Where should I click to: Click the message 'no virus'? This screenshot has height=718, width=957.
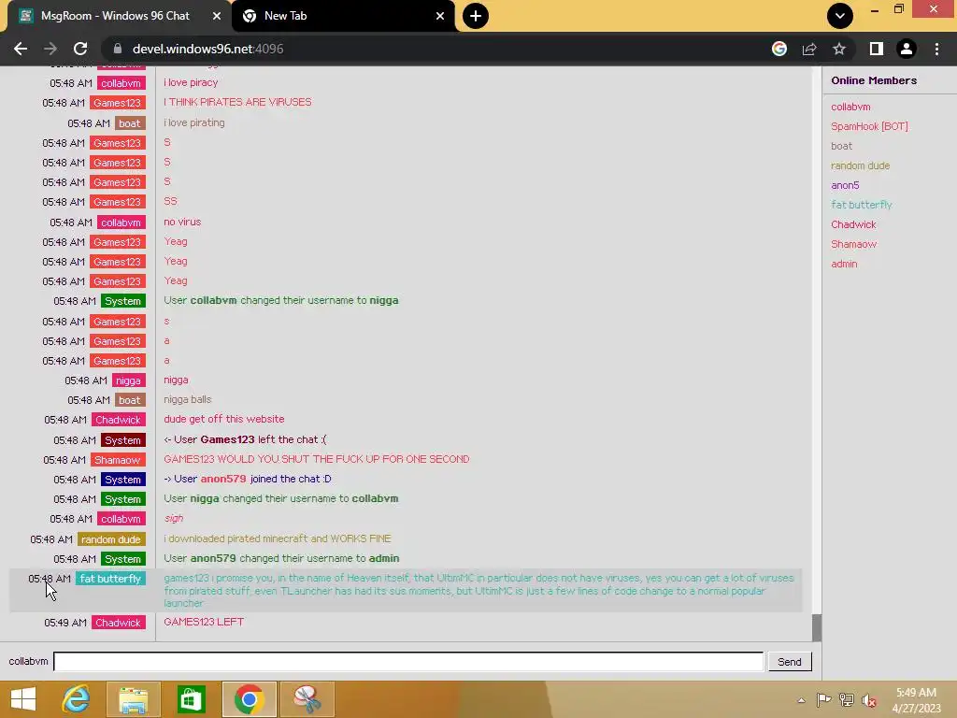point(182,222)
